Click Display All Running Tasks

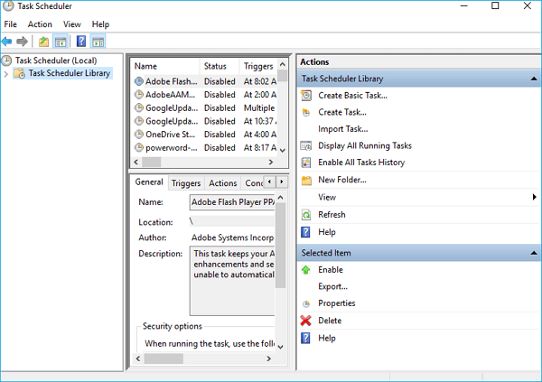pos(364,145)
